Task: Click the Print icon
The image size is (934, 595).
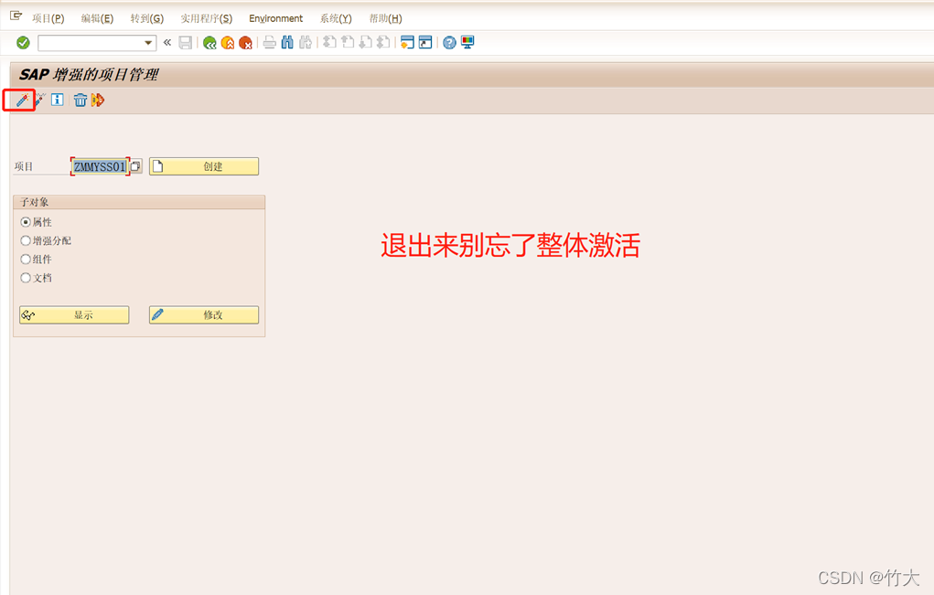Action: (270, 43)
